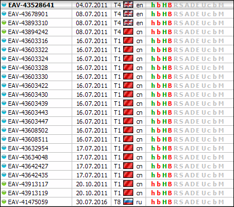
Task: Click the date 30.07.2016
Action: [x=92, y=202]
